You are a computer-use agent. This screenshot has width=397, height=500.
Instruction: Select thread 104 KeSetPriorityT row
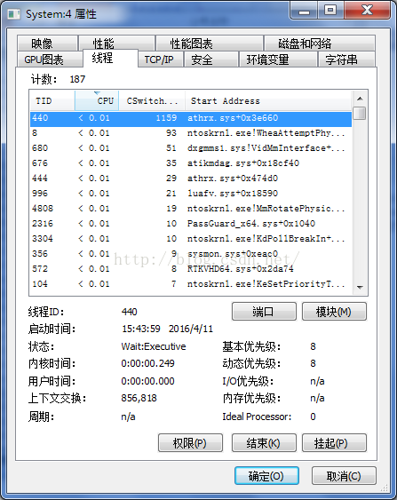191,284
